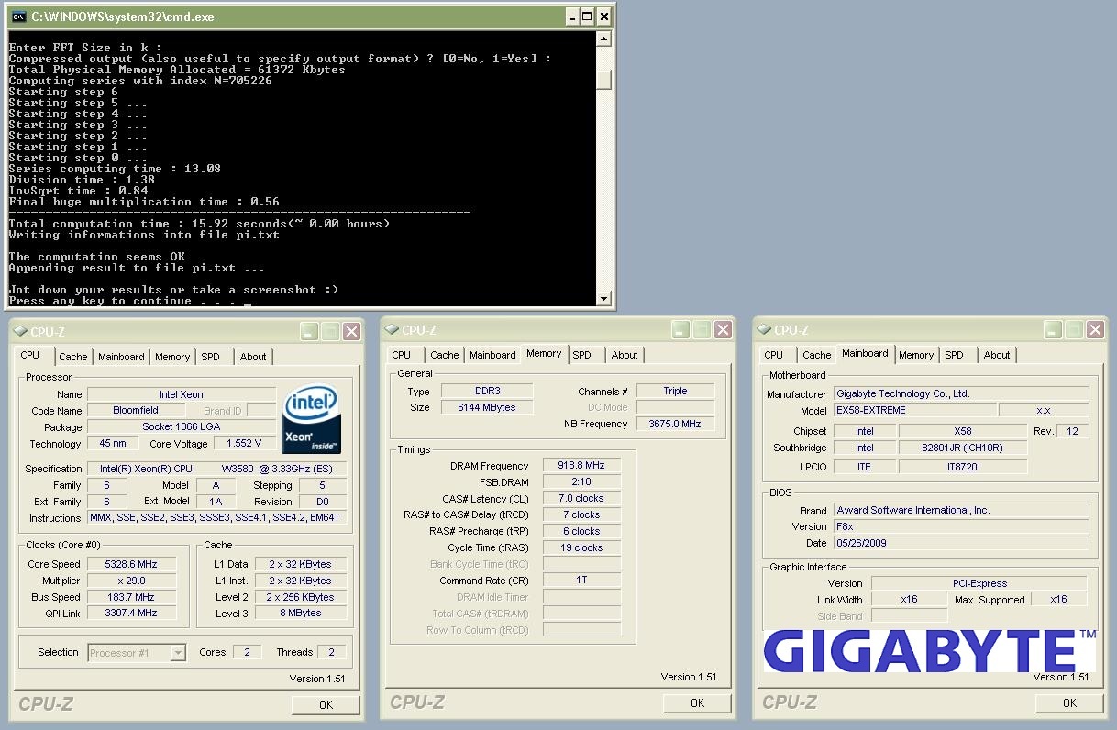1117x730 pixels.
Task: Minimize the CPU-Z window showing the Memory tab
Action: point(681,330)
